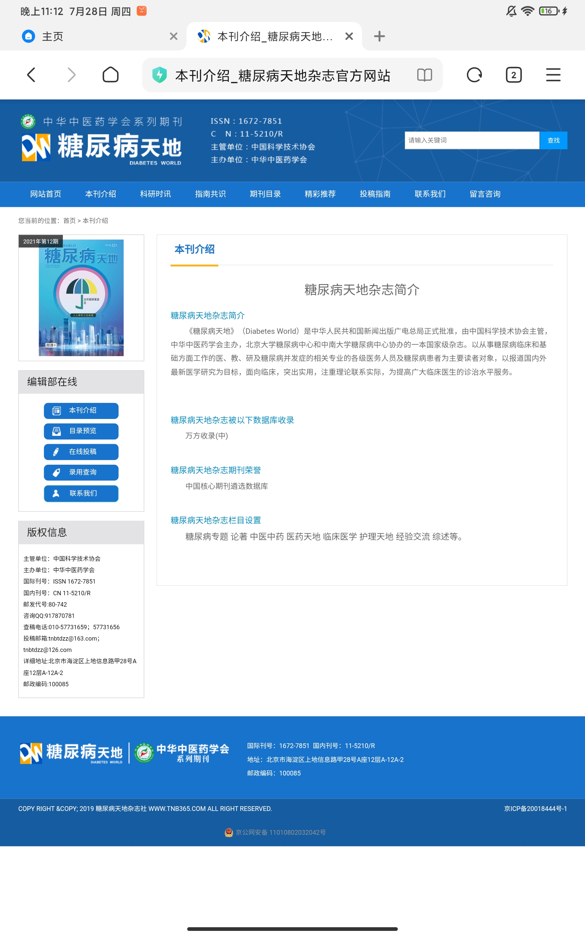Click 本刊介绍 in the breadcrumb

95,220
